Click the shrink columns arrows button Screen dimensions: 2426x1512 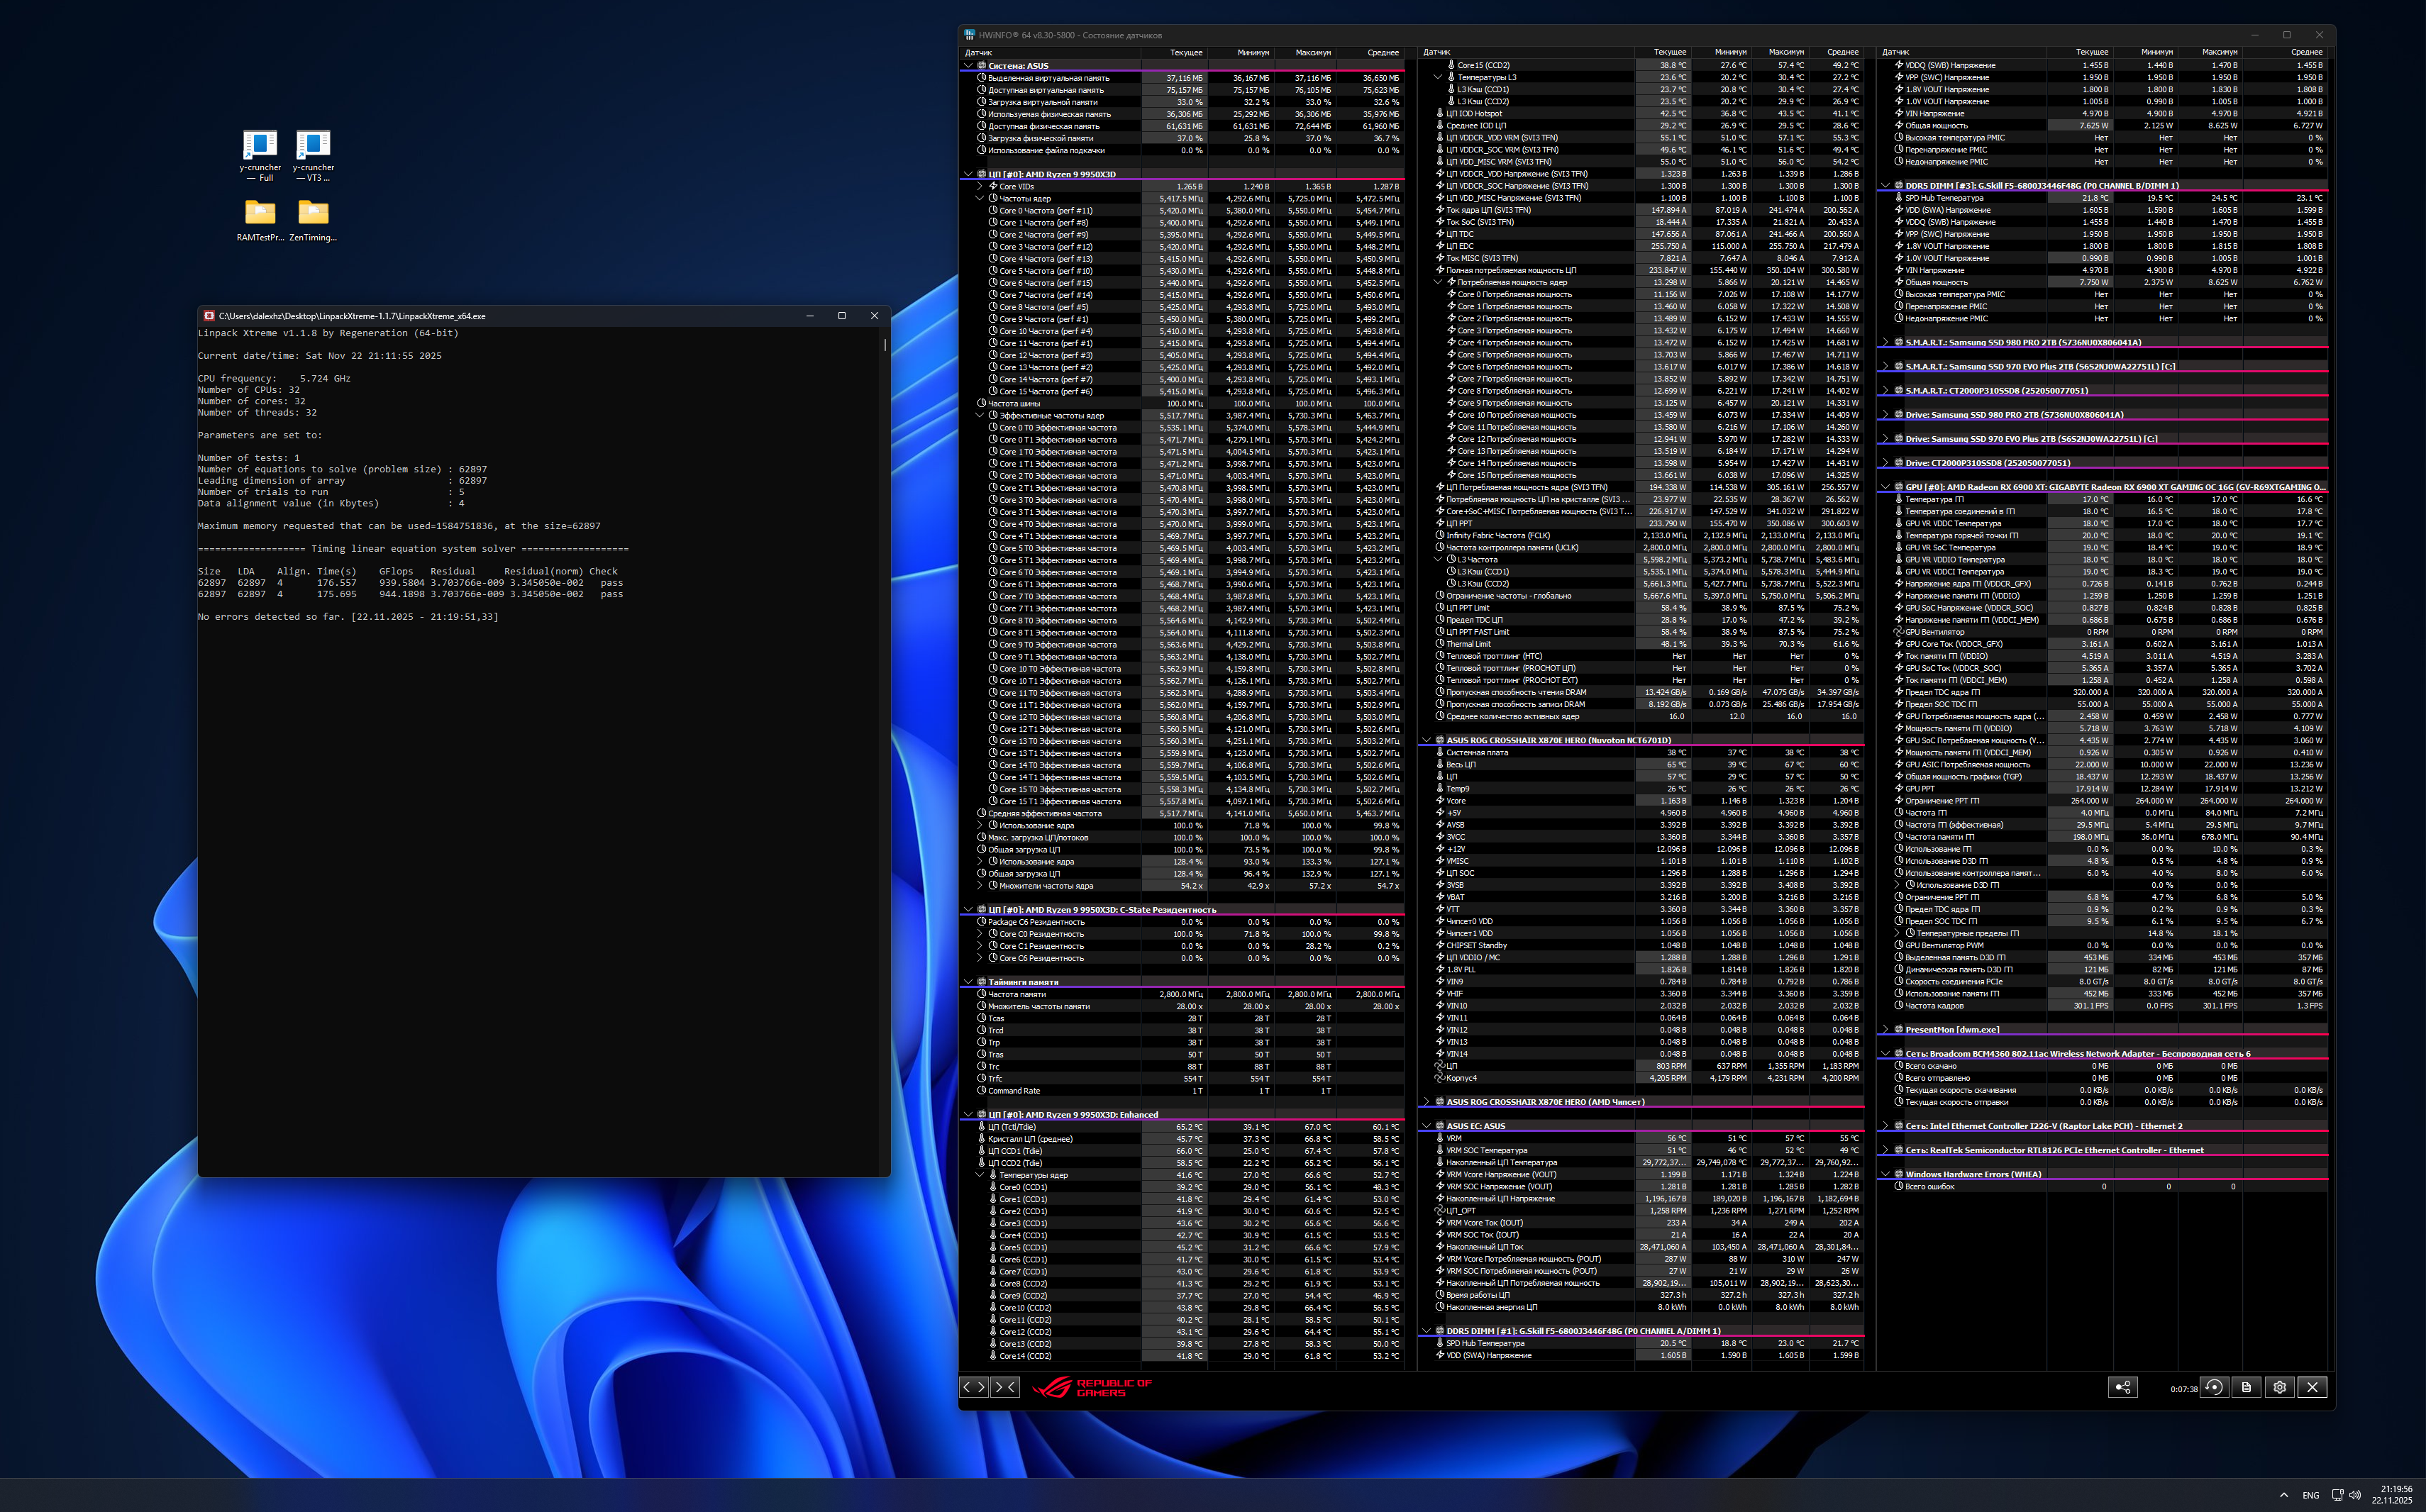click(x=1005, y=1387)
